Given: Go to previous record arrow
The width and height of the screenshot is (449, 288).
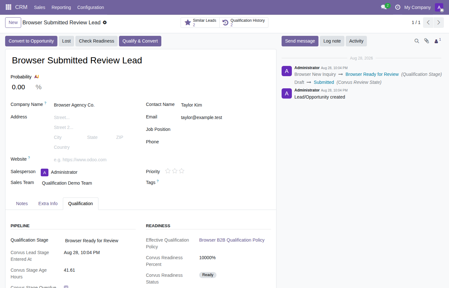Looking at the screenshot, I should pyautogui.click(x=428, y=22).
